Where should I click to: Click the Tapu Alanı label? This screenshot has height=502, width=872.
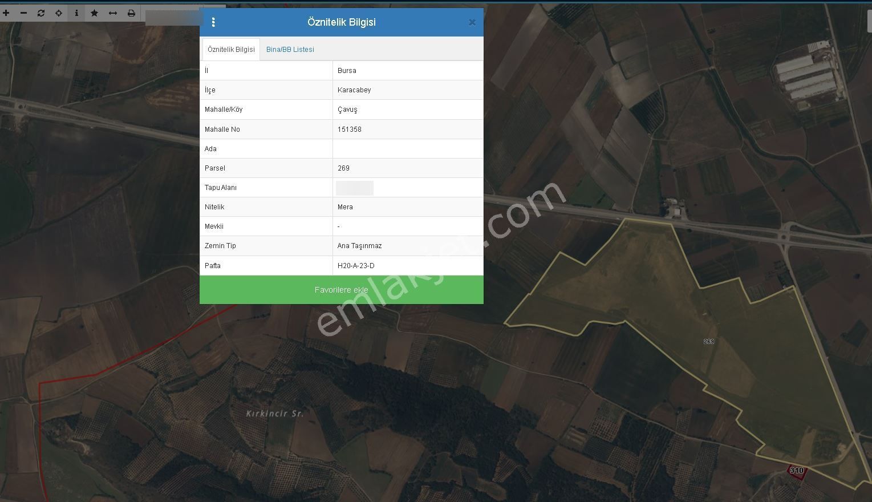pos(221,188)
